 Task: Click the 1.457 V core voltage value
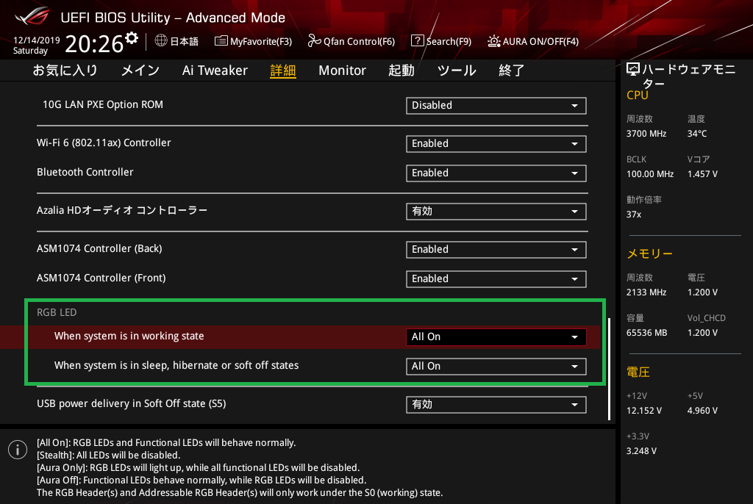702,174
